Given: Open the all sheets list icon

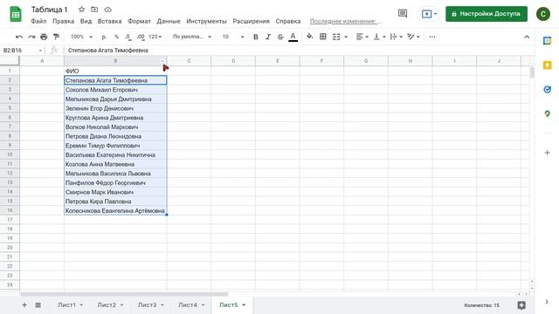Looking at the screenshot, I should point(38,304).
